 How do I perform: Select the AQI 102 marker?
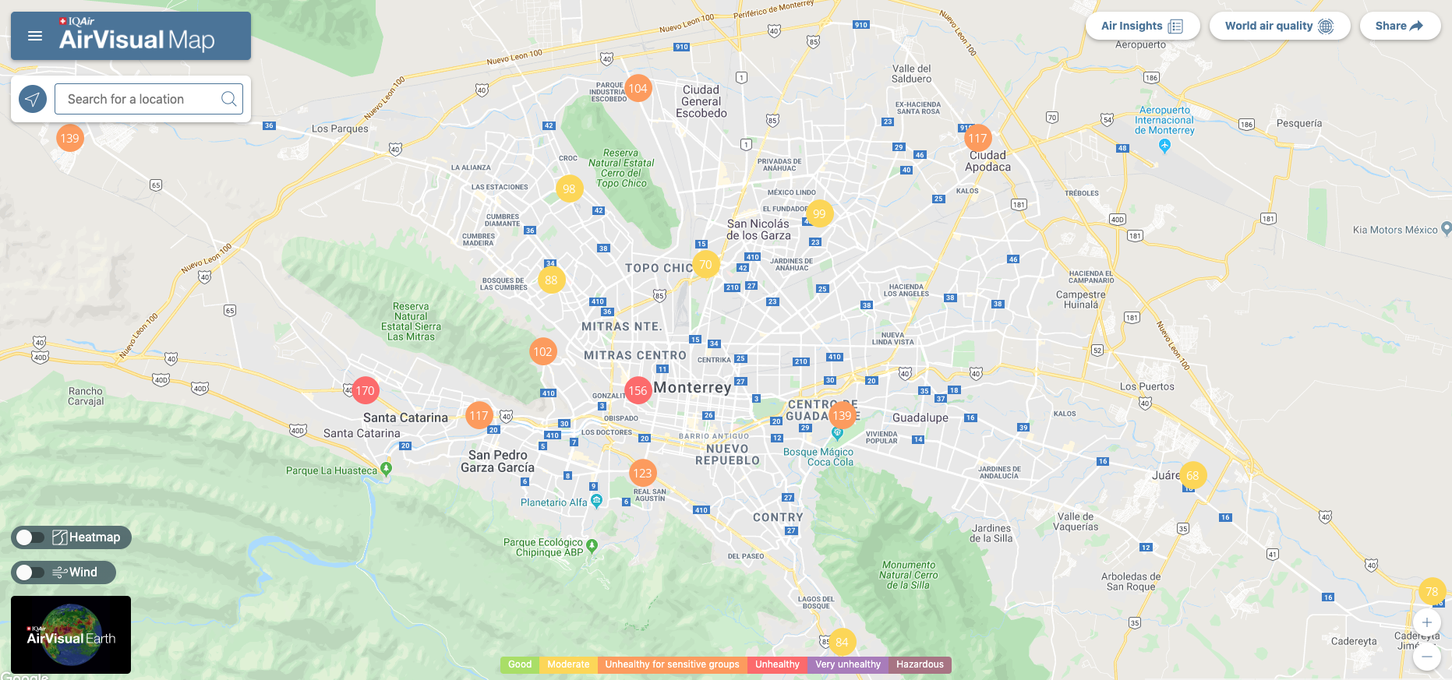(543, 352)
